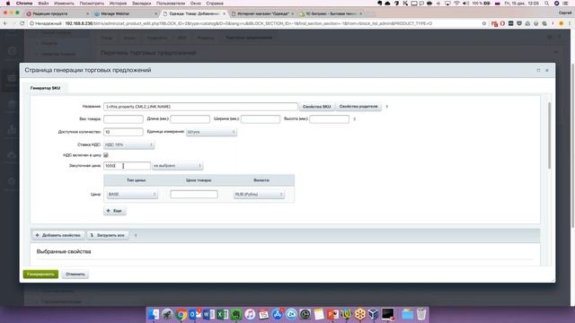Open 'Закладки' menu in menu bar

pos(141,4)
